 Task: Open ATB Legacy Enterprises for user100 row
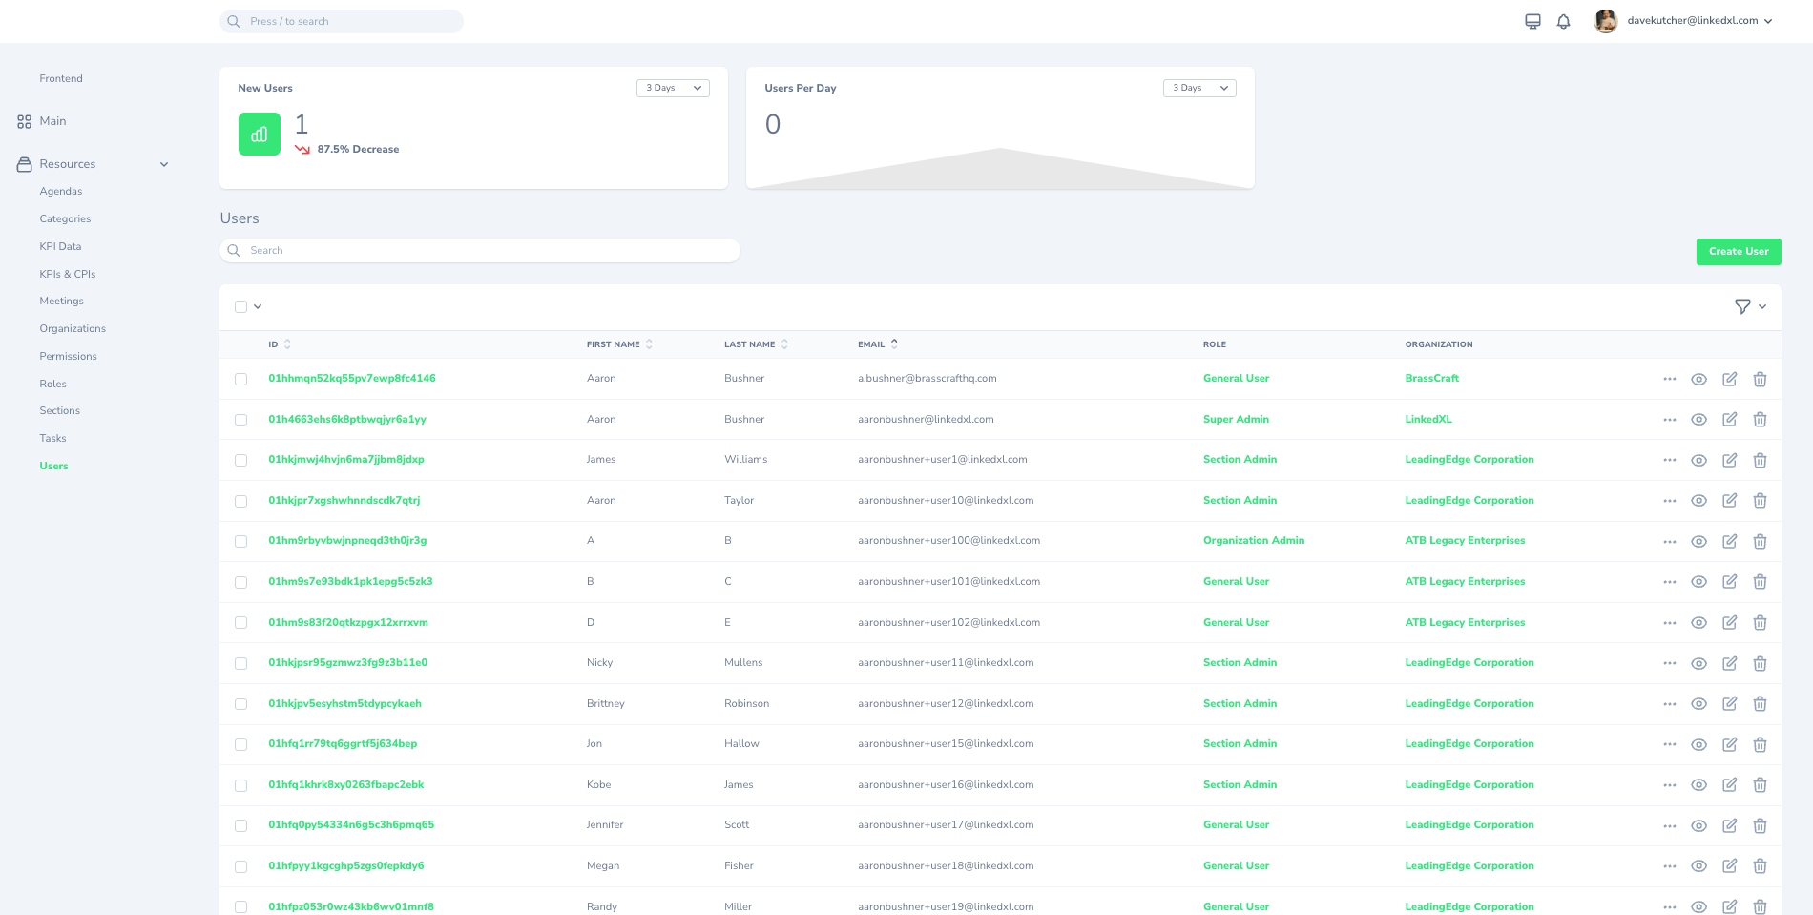1465,541
